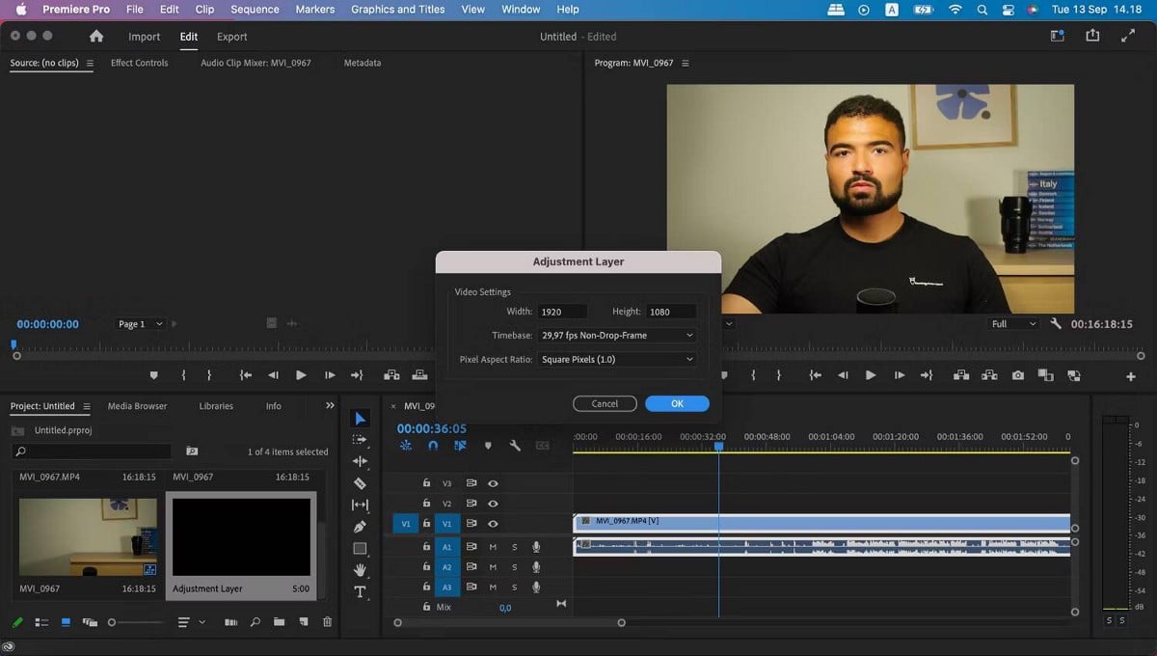Image resolution: width=1157 pixels, height=656 pixels.
Task: Create a New Bin in Project panel
Action: click(x=280, y=622)
